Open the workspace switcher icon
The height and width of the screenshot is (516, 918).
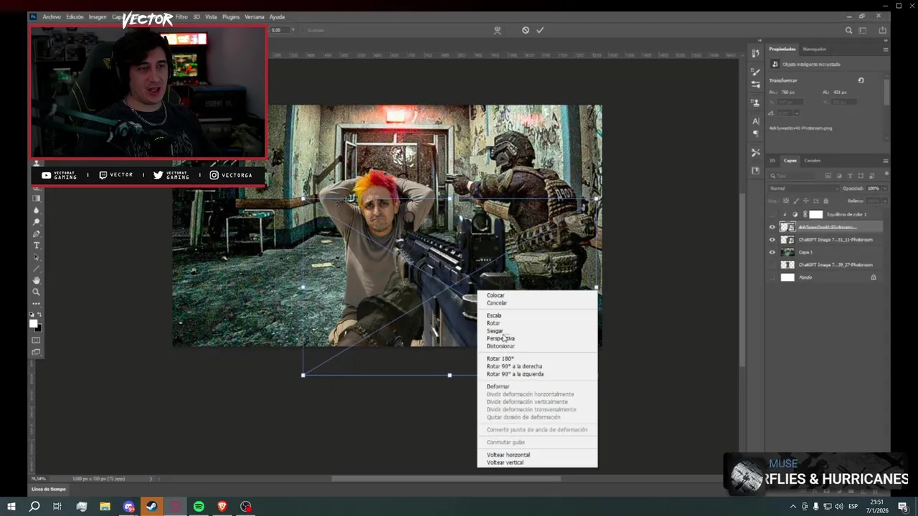click(863, 30)
